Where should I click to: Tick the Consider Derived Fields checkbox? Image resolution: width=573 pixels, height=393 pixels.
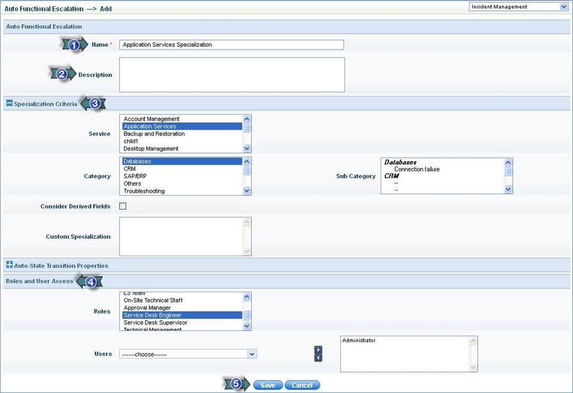pos(123,206)
